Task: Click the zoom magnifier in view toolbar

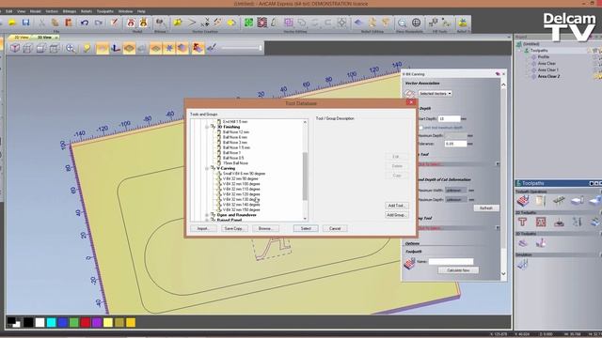Action: click(71, 48)
